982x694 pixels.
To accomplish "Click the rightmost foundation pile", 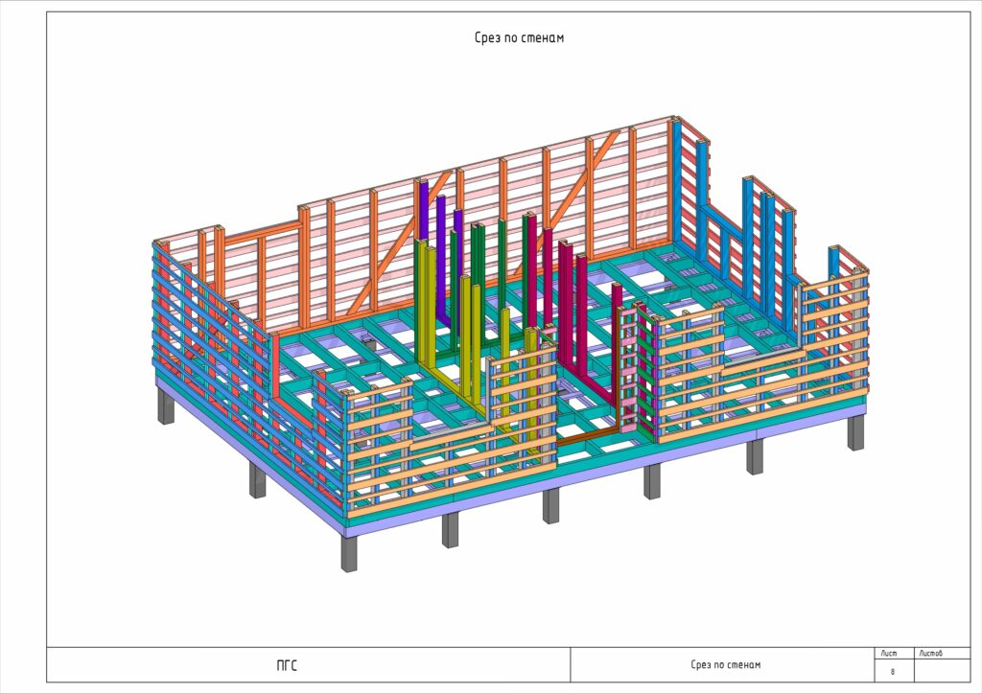I will click(x=855, y=431).
